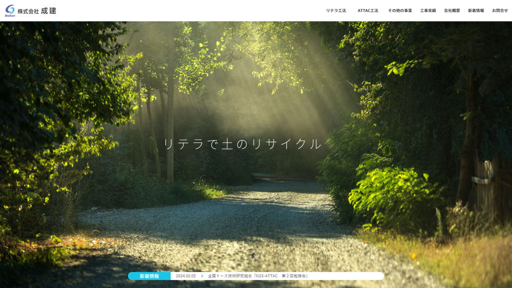512x288 pixels.
Task: Open the リテラ工法 menu item
Action: [336, 11]
